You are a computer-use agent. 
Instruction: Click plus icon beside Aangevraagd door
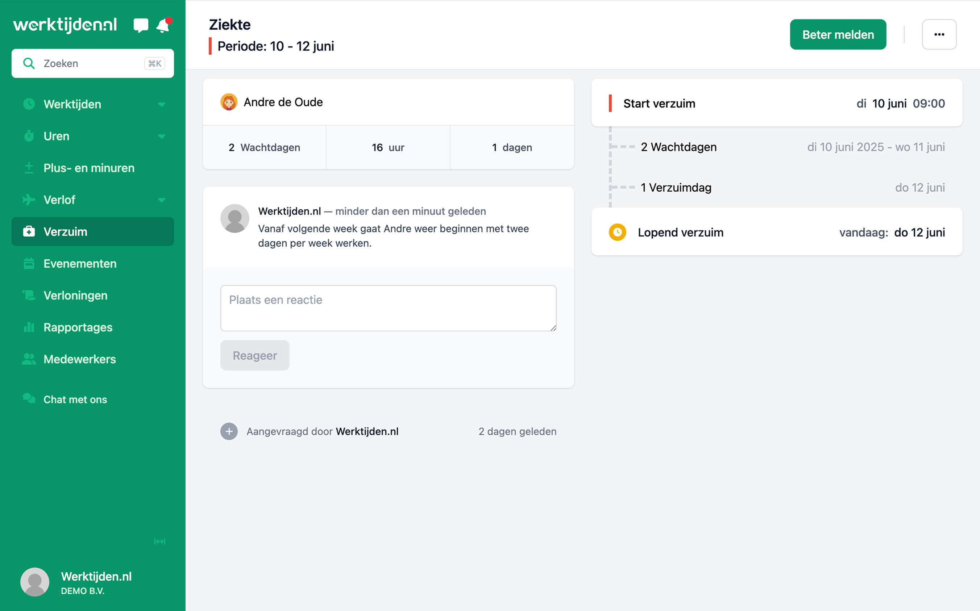point(229,432)
